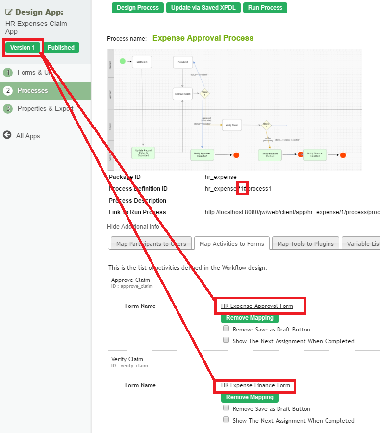Collapse details with Hide Additional Info
This screenshot has height=433, width=380.
[x=133, y=227]
